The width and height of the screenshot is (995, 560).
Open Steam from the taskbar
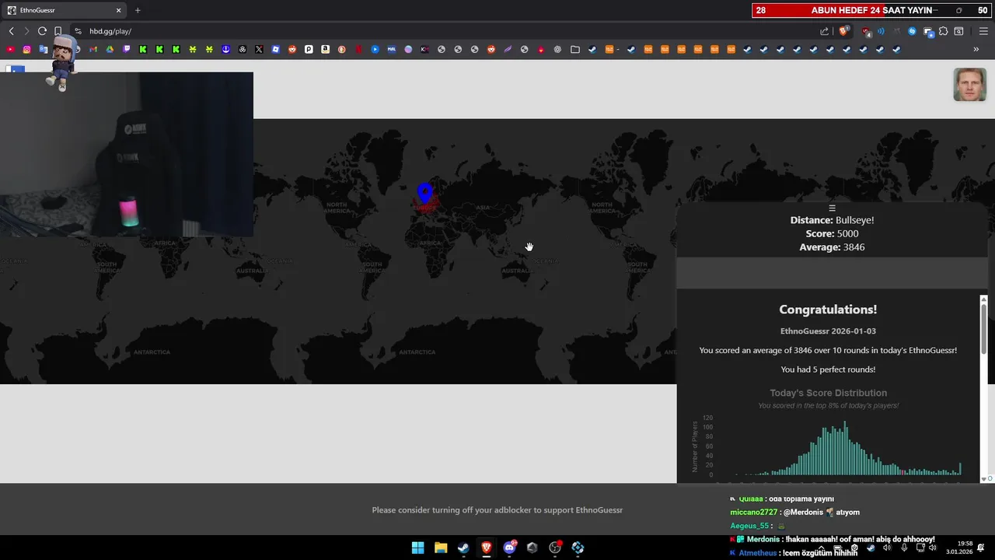[463, 548]
